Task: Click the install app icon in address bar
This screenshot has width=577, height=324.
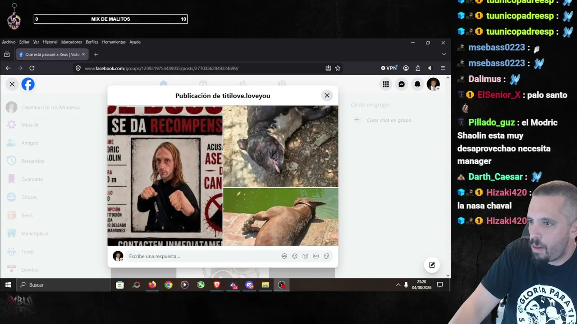Action: [x=328, y=68]
